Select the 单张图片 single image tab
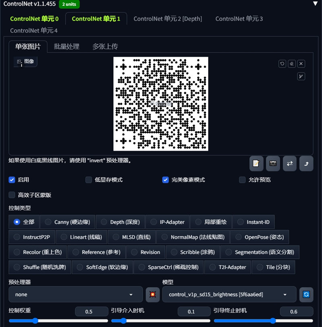Image resolution: width=322 pixels, height=327 pixels. point(28,46)
